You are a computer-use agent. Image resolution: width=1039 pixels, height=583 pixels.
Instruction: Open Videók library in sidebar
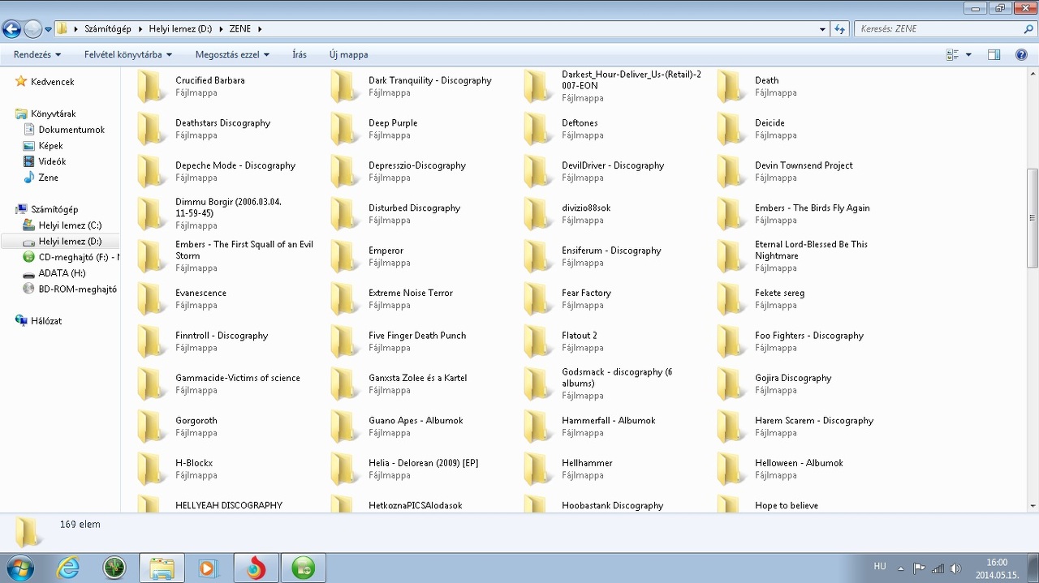point(52,161)
